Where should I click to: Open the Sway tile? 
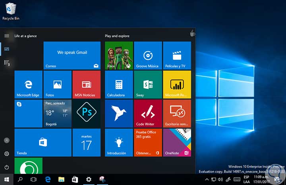point(148,85)
